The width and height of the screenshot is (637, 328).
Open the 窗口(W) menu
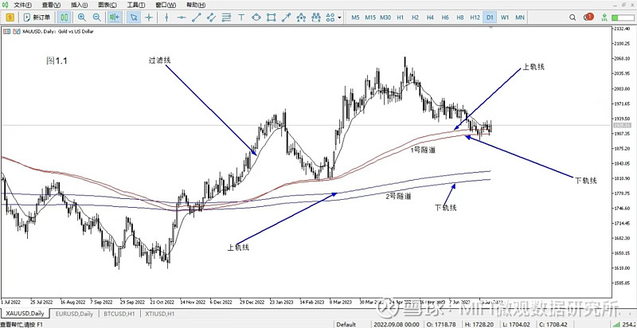(166, 6)
